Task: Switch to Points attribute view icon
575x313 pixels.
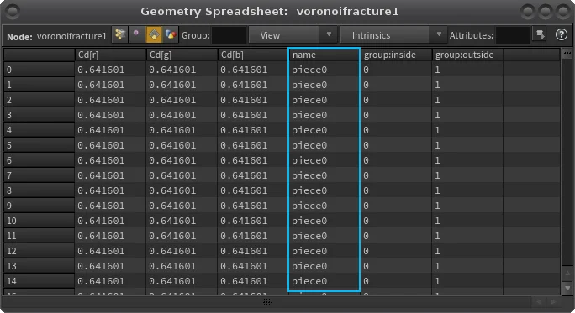Action: tap(119, 35)
